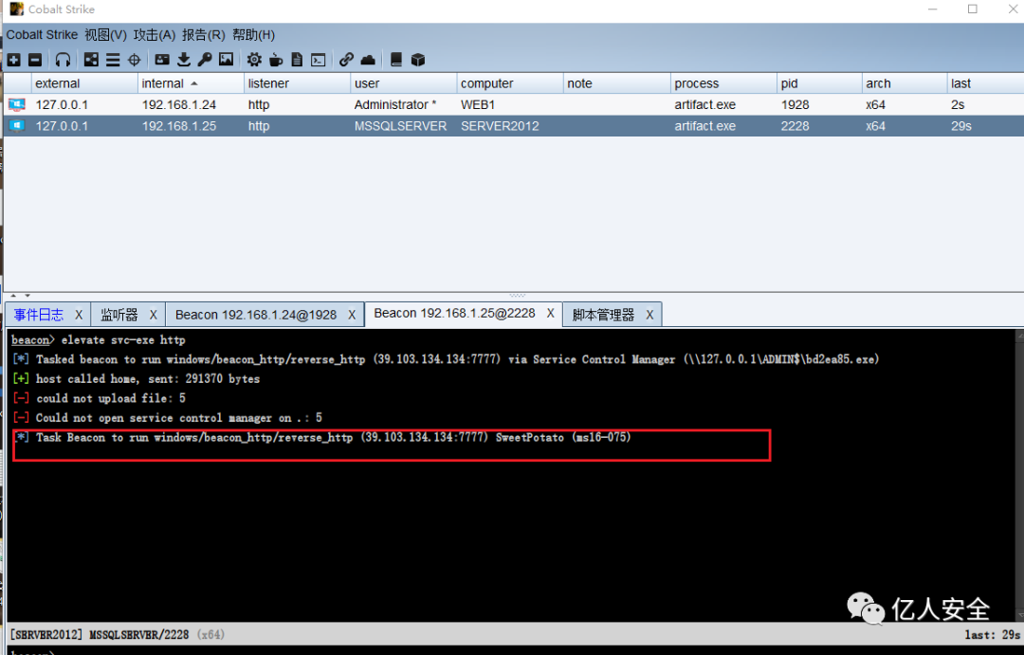Click the 'could not upload file: 5' line
1024x655 pixels.
pos(100,398)
